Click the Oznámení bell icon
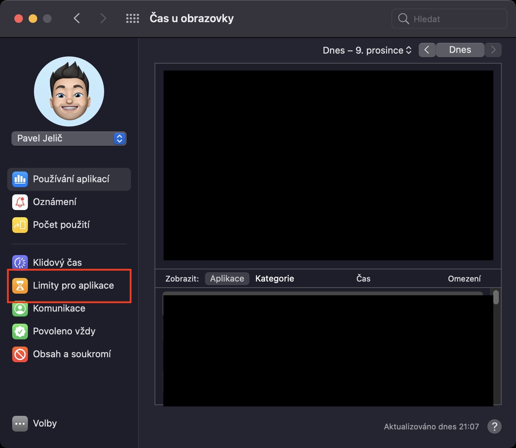 [20, 202]
